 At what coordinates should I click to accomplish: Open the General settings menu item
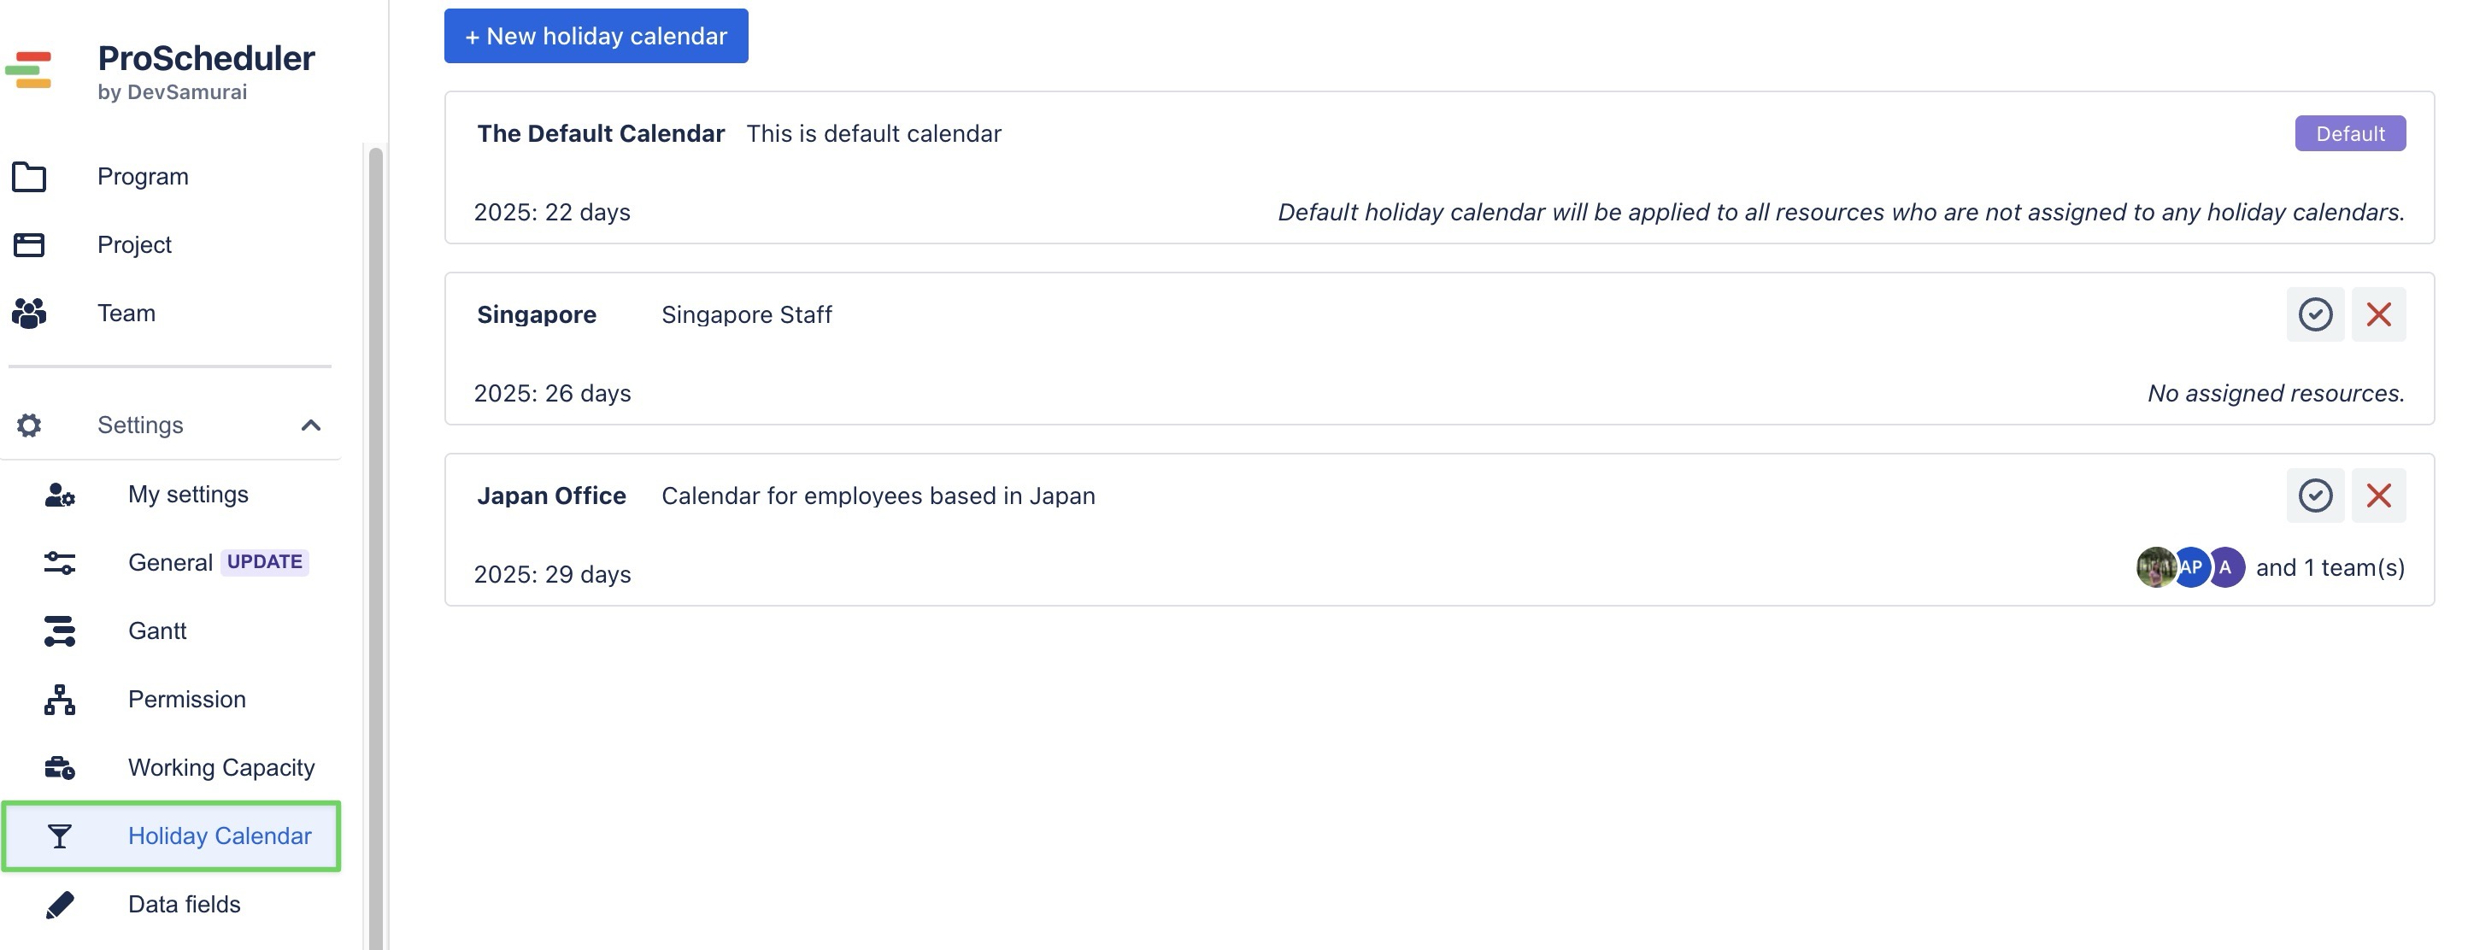point(171,562)
